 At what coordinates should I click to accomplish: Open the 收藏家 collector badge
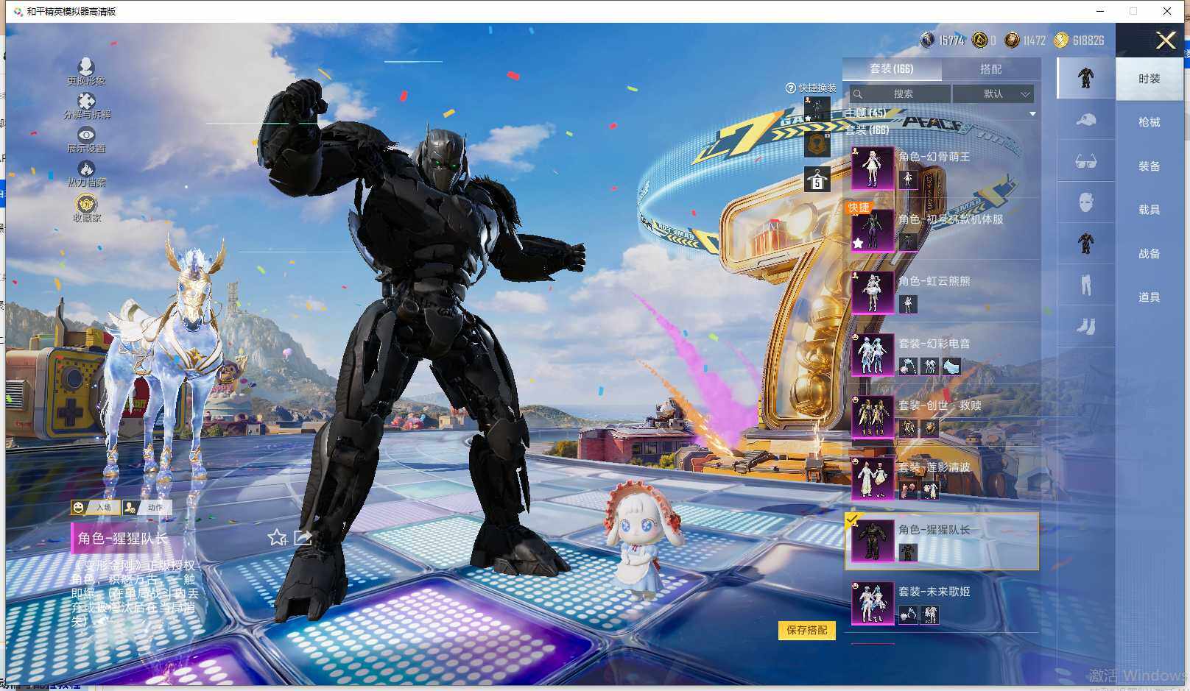tap(87, 203)
